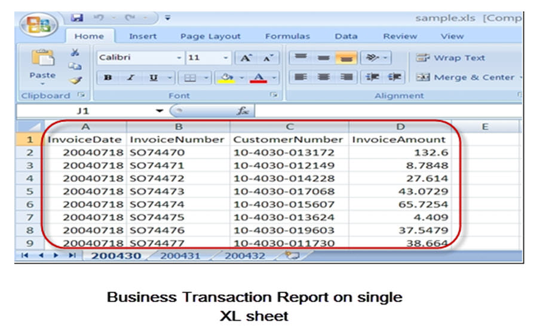Viewport: 552px width, 332px height.
Task: Toggle Italic formatting
Action: (x=130, y=78)
